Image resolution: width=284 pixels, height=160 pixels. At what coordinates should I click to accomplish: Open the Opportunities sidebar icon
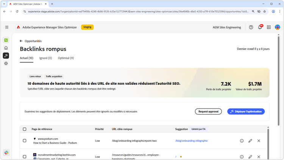click(x=6, y=56)
